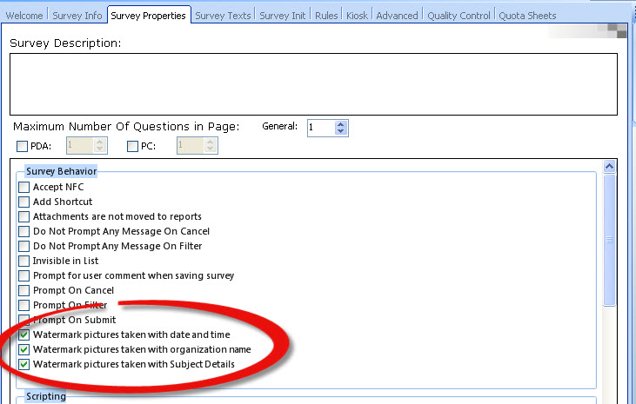Toggle Attachments are not moved to reports
Image resolution: width=636 pixels, height=404 pixels.
(x=24, y=216)
